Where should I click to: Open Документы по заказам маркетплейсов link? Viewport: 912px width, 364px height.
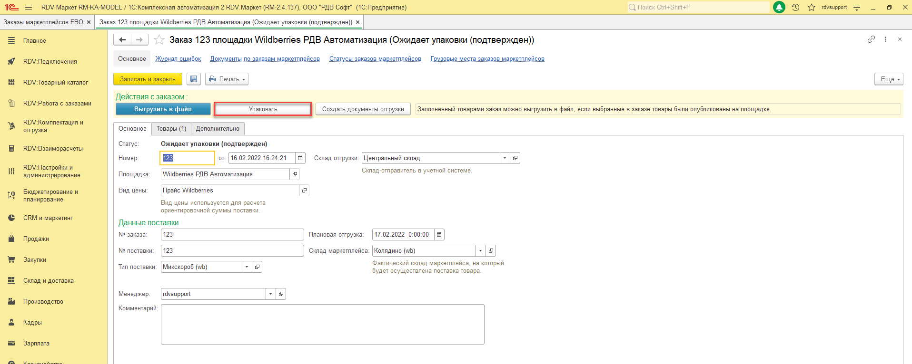click(265, 59)
